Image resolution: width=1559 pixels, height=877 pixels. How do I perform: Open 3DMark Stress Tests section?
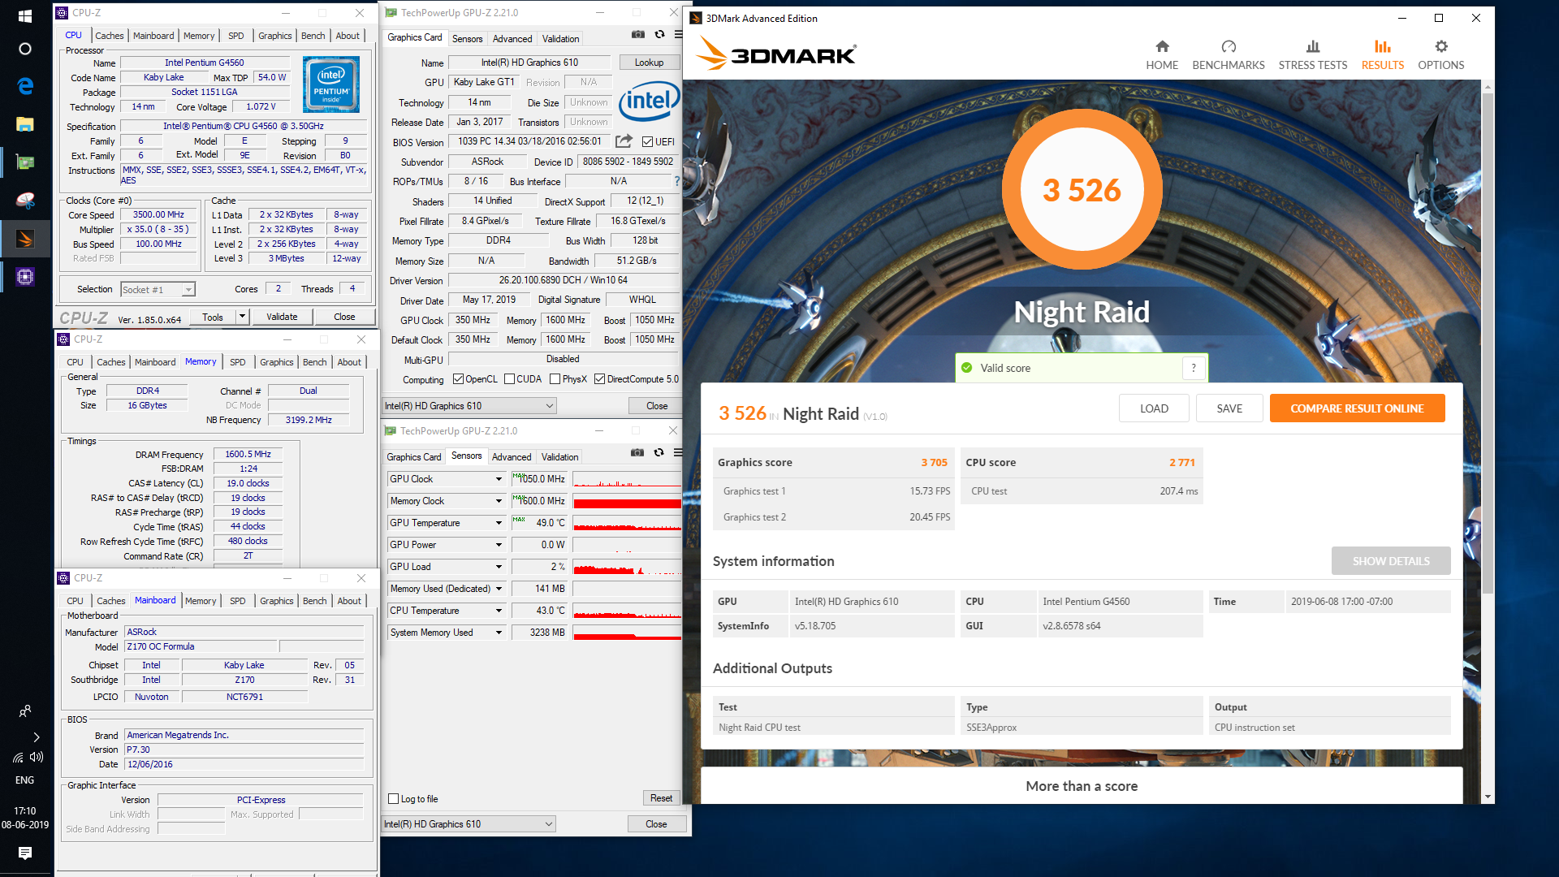(x=1312, y=55)
